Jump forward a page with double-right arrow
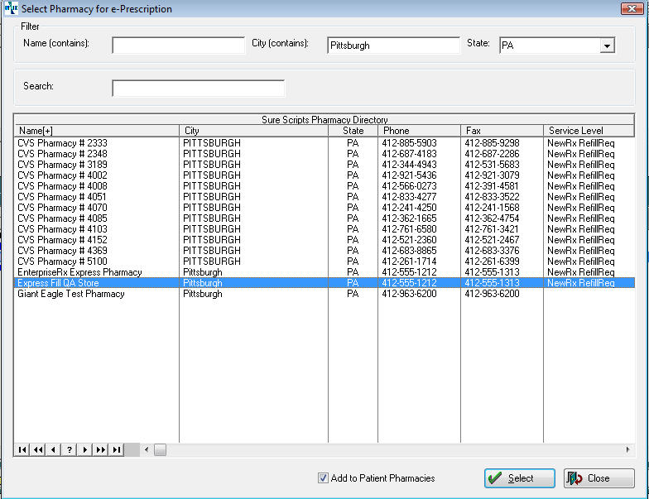This screenshot has height=499, width=649. pyautogui.click(x=101, y=450)
